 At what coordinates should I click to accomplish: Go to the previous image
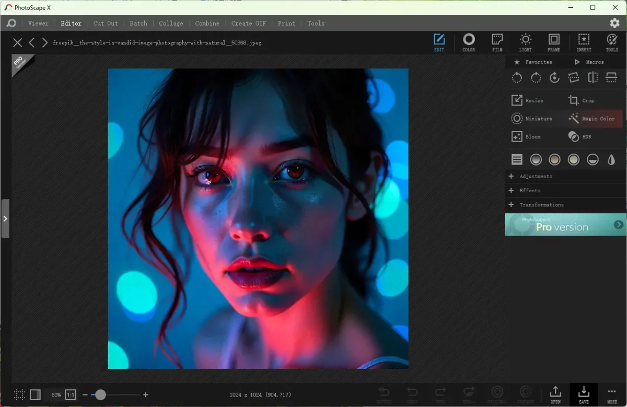click(x=32, y=43)
